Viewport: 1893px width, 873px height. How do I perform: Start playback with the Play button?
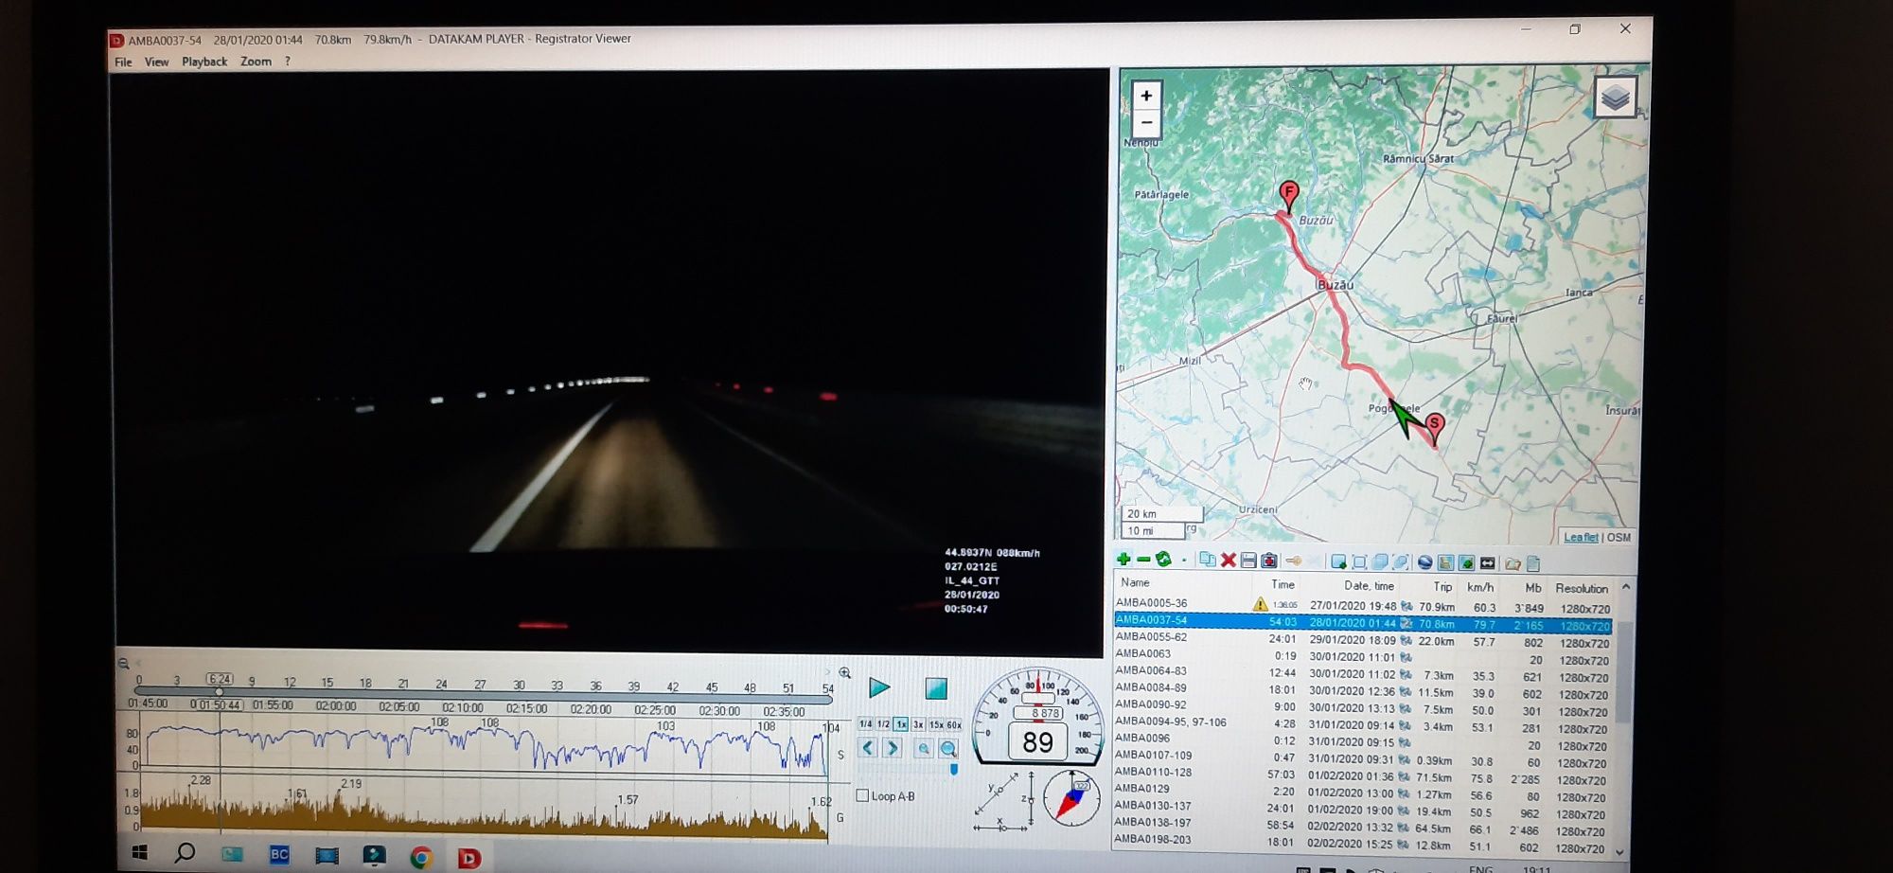879,688
